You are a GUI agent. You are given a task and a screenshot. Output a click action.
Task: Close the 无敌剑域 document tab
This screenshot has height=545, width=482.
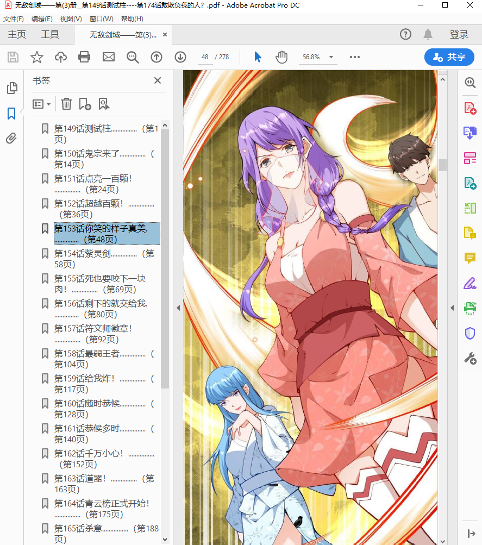click(x=165, y=34)
